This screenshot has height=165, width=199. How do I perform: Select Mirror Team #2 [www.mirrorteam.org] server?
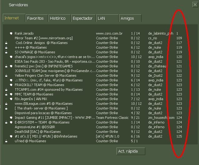(100, 38)
